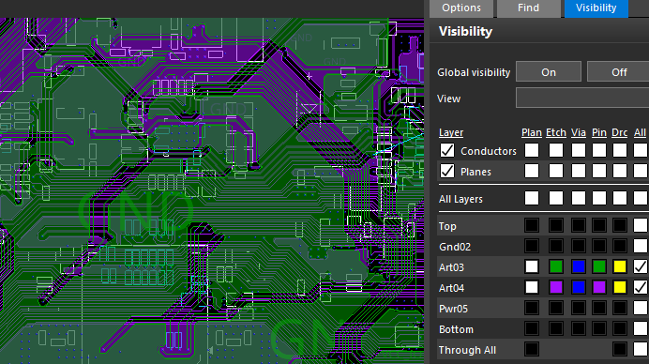The height and width of the screenshot is (364, 649).
Task: Toggle All Layers Drc box
Action: point(620,198)
